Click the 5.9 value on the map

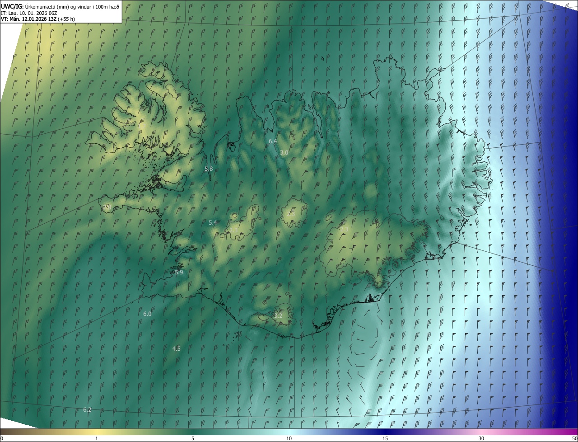click(x=179, y=273)
